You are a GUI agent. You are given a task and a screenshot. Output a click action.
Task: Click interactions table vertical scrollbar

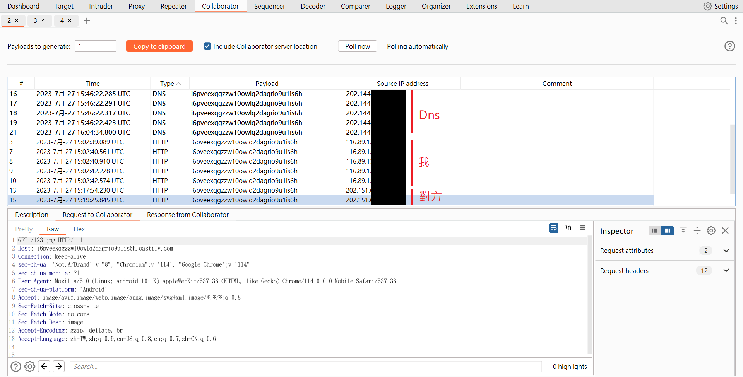732,159
